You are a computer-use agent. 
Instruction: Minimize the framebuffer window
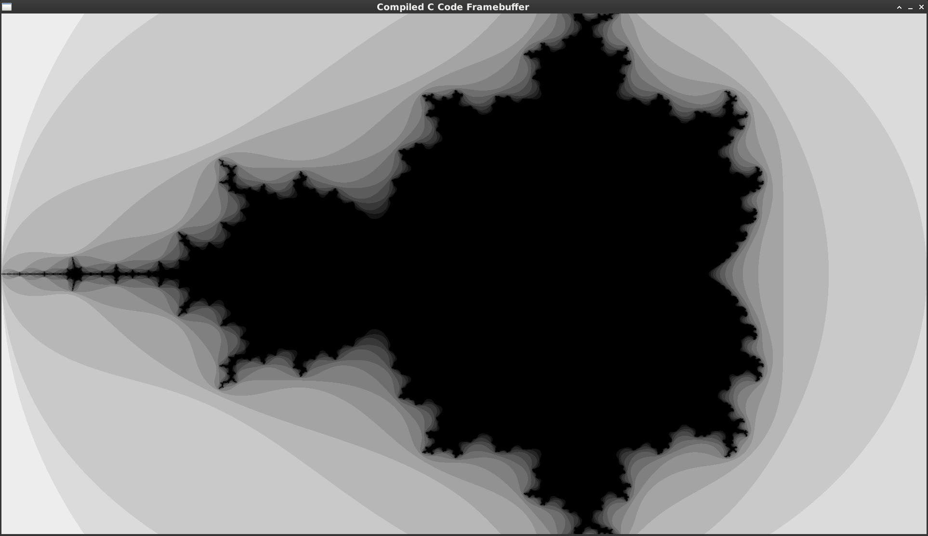(911, 7)
